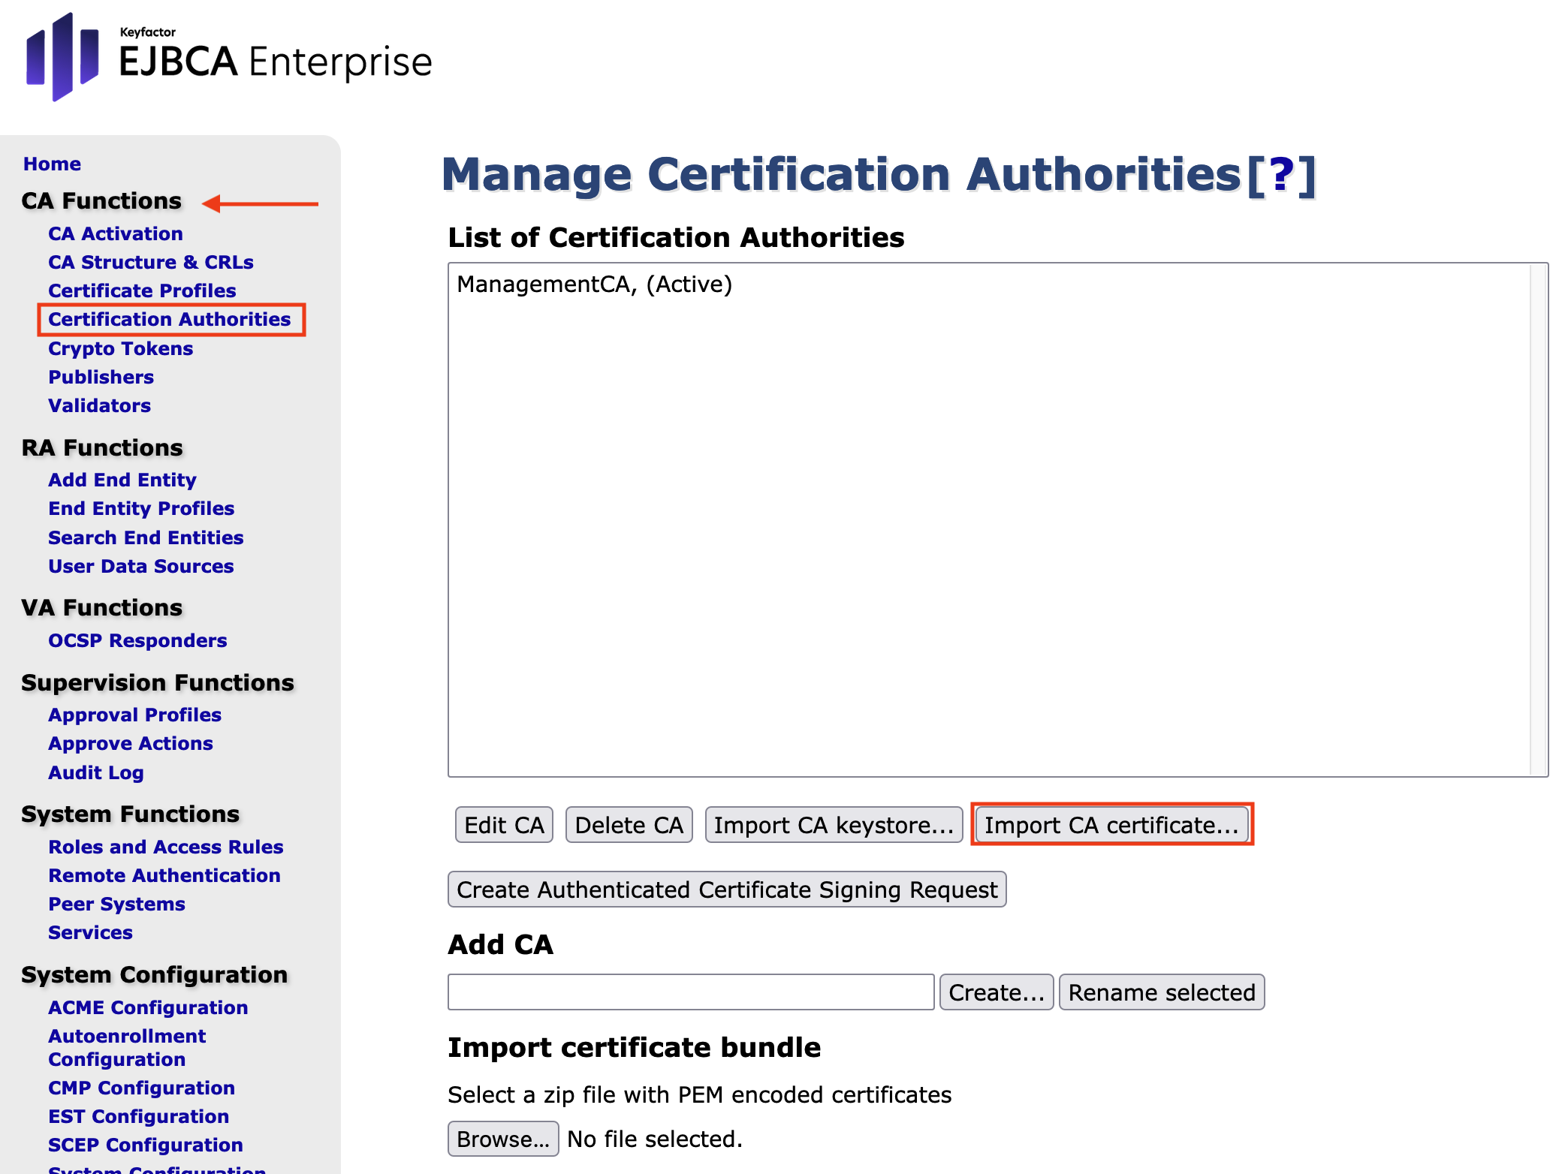Select ManagementCA in the CA list
This screenshot has height=1174, width=1568.
(x=594, y=284)
